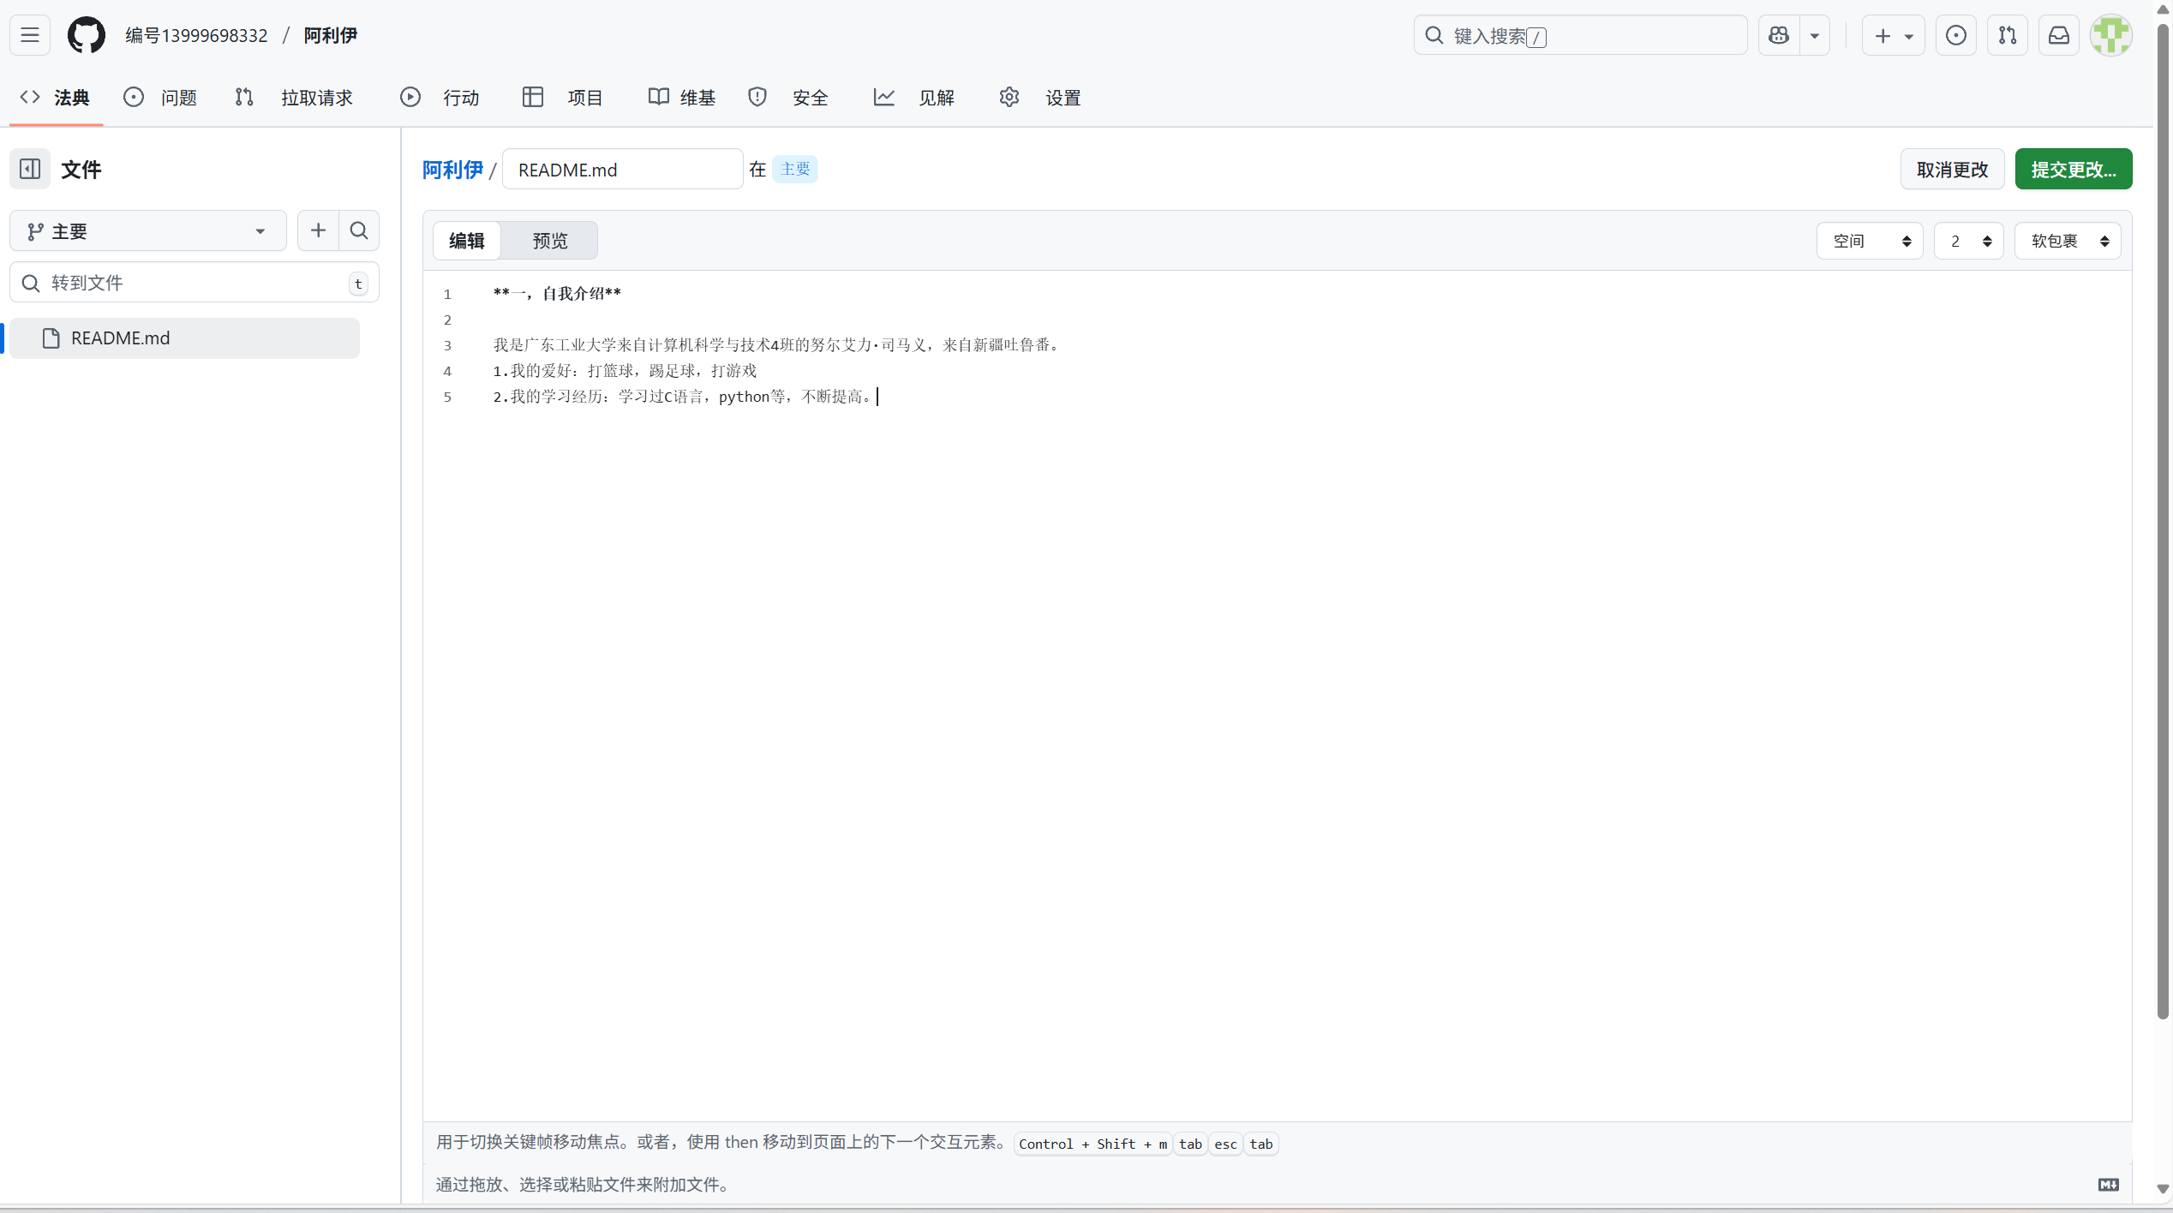Change the indent size stepper from 2
2173x1213 pixels.
pyautogui.click(x=1968, y=241)
